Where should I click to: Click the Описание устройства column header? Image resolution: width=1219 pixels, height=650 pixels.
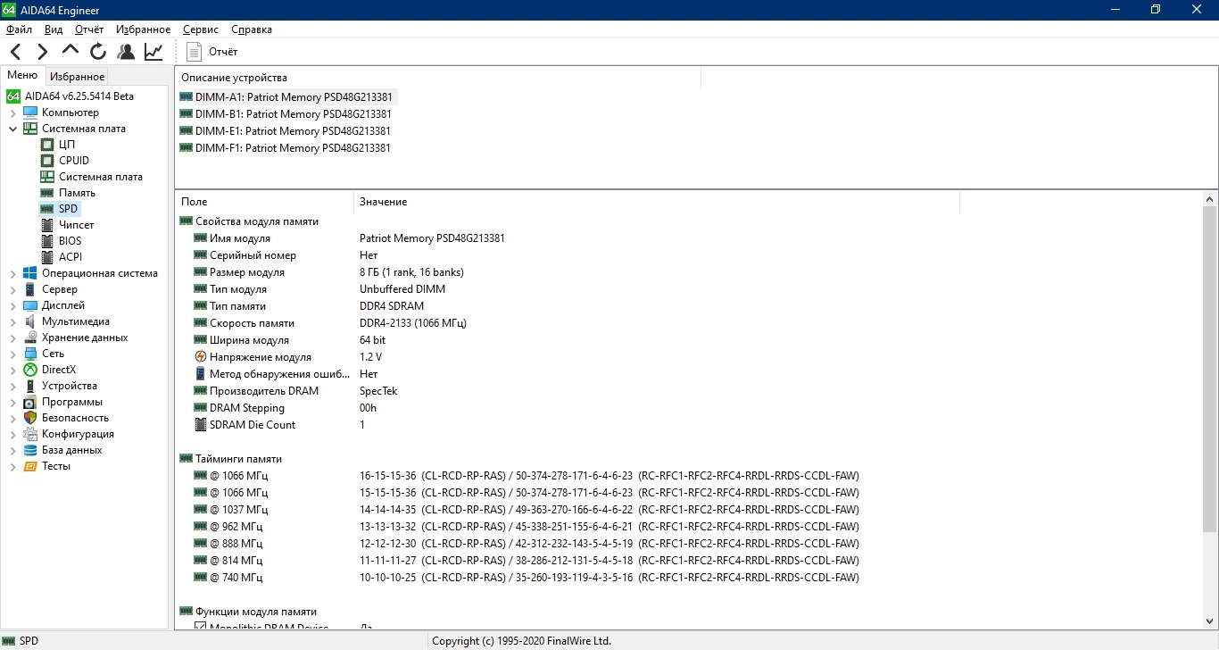[438, 78]
